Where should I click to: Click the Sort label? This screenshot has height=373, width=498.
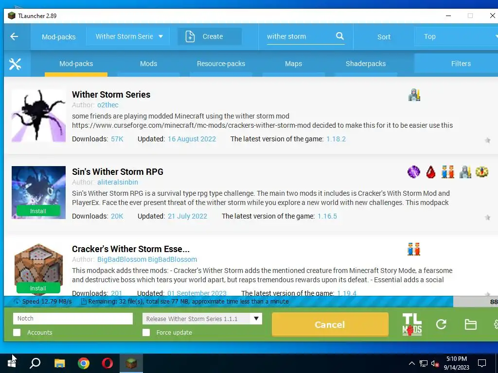pyautogui.click(x=384, y=37)
